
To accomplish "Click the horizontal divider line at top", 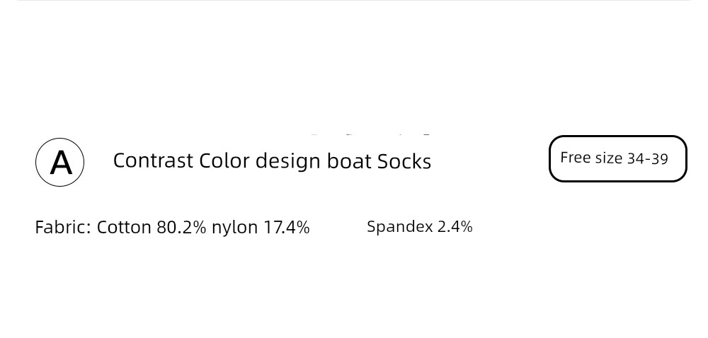I will click(354, 1).
